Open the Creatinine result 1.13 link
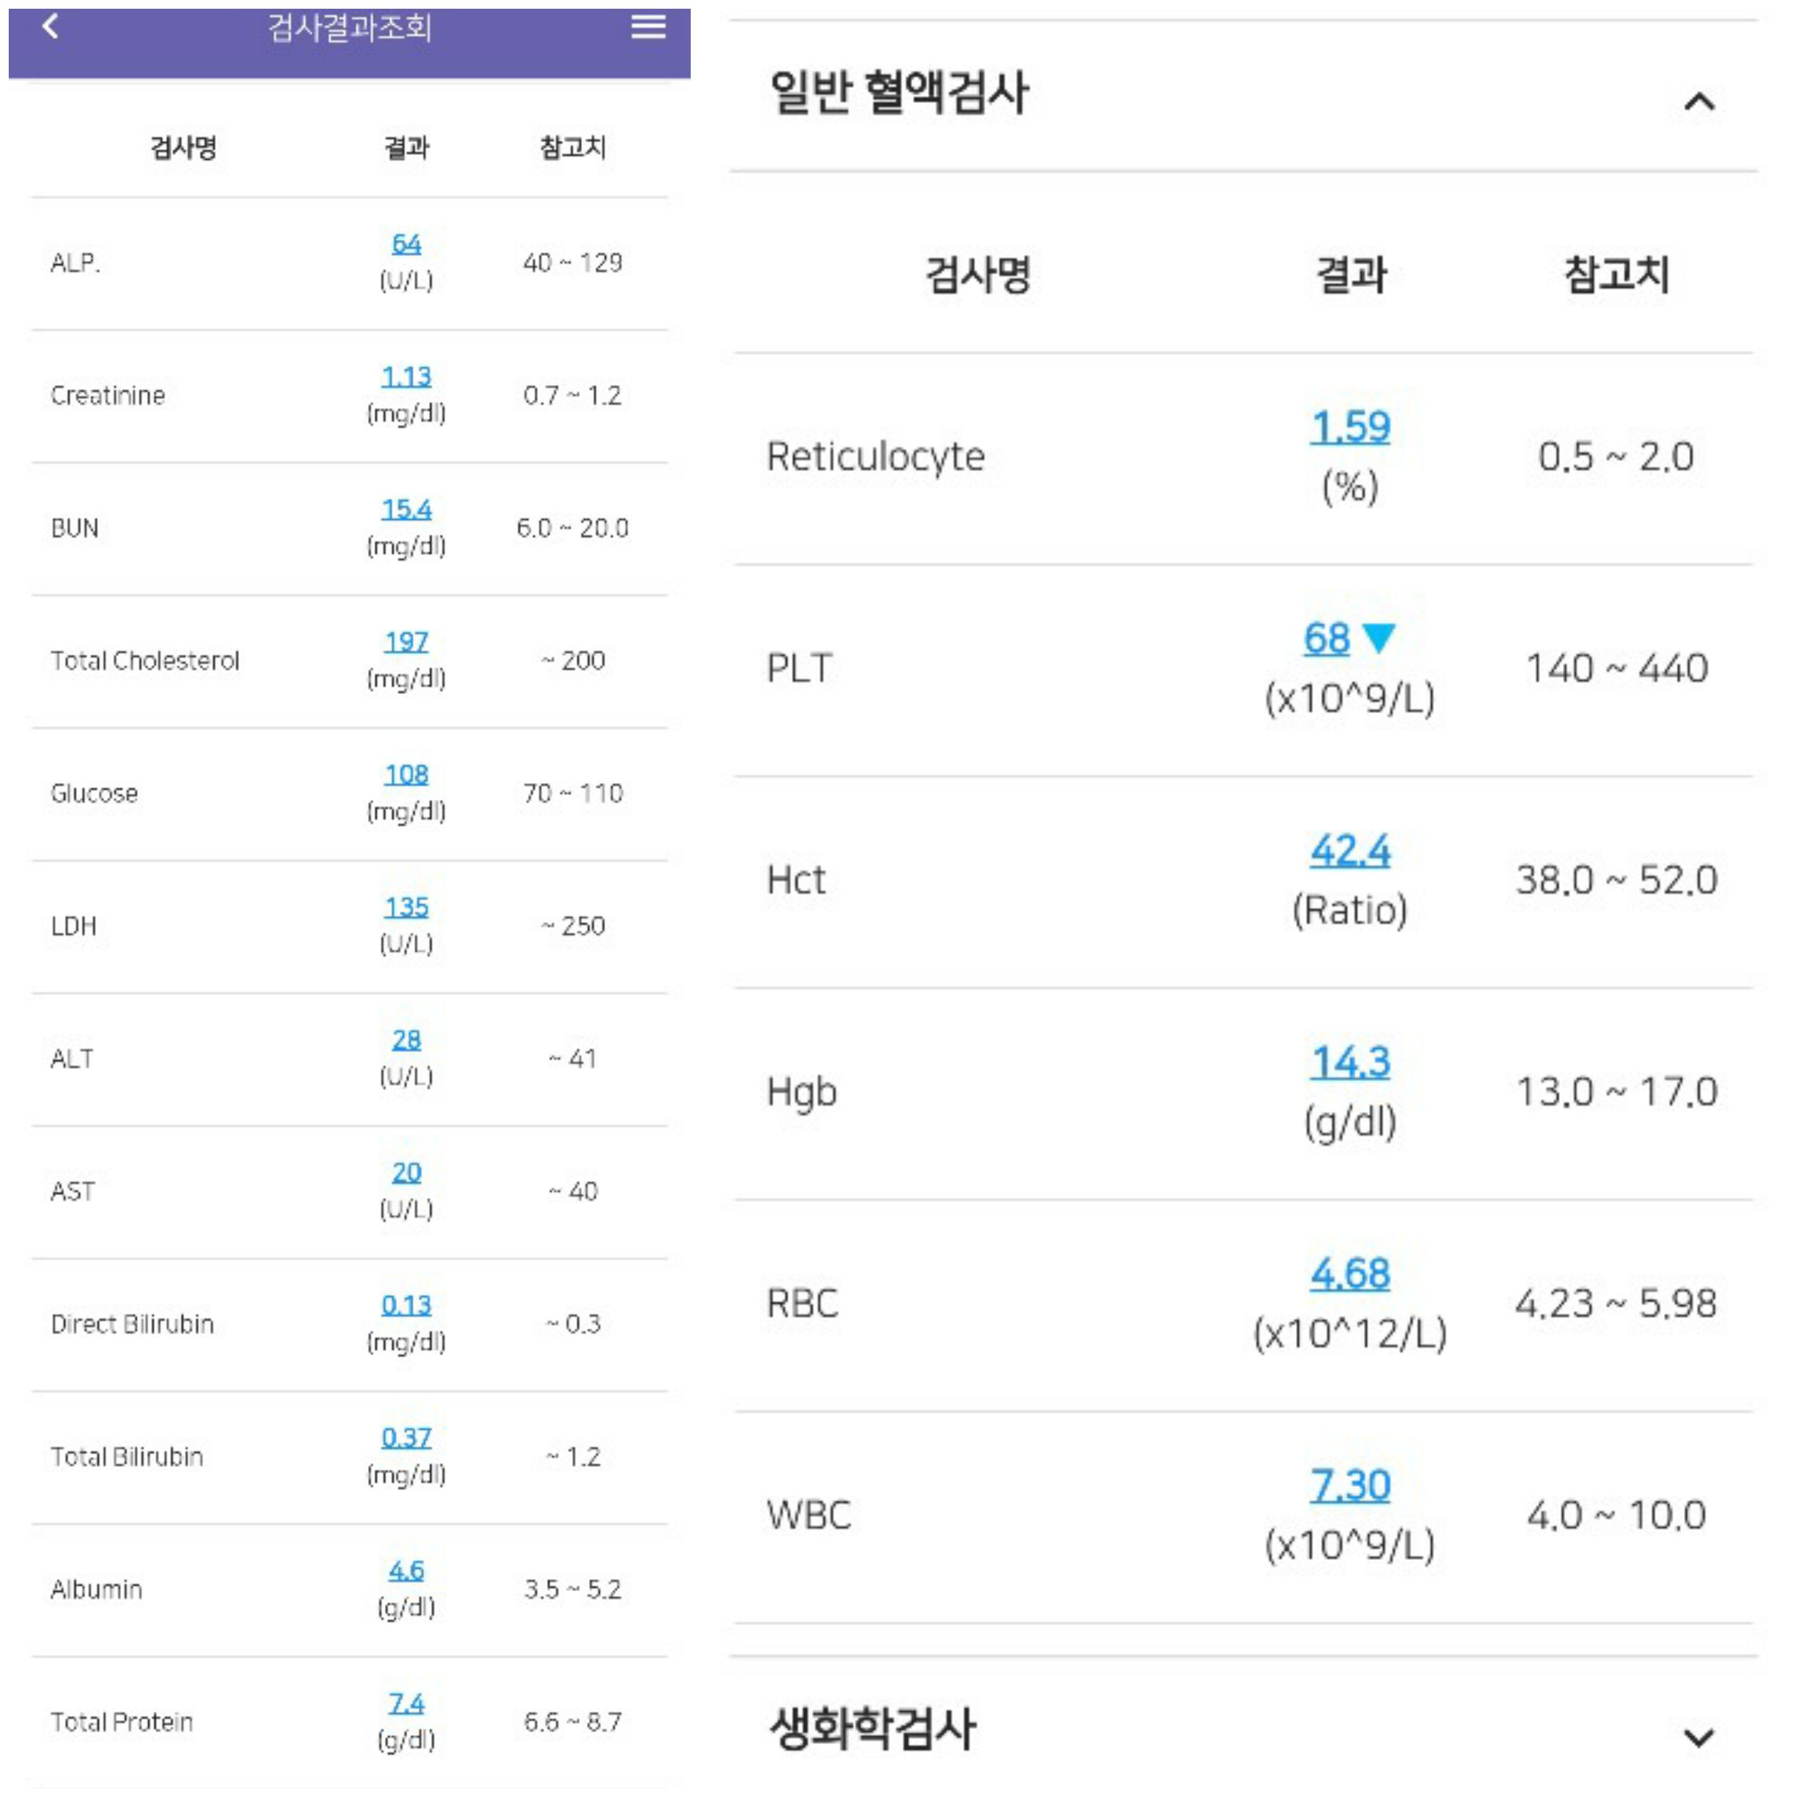 tap(406, 377)
